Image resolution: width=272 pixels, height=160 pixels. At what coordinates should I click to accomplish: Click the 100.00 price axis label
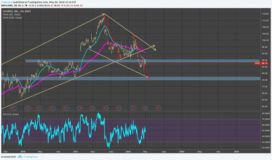265,40
